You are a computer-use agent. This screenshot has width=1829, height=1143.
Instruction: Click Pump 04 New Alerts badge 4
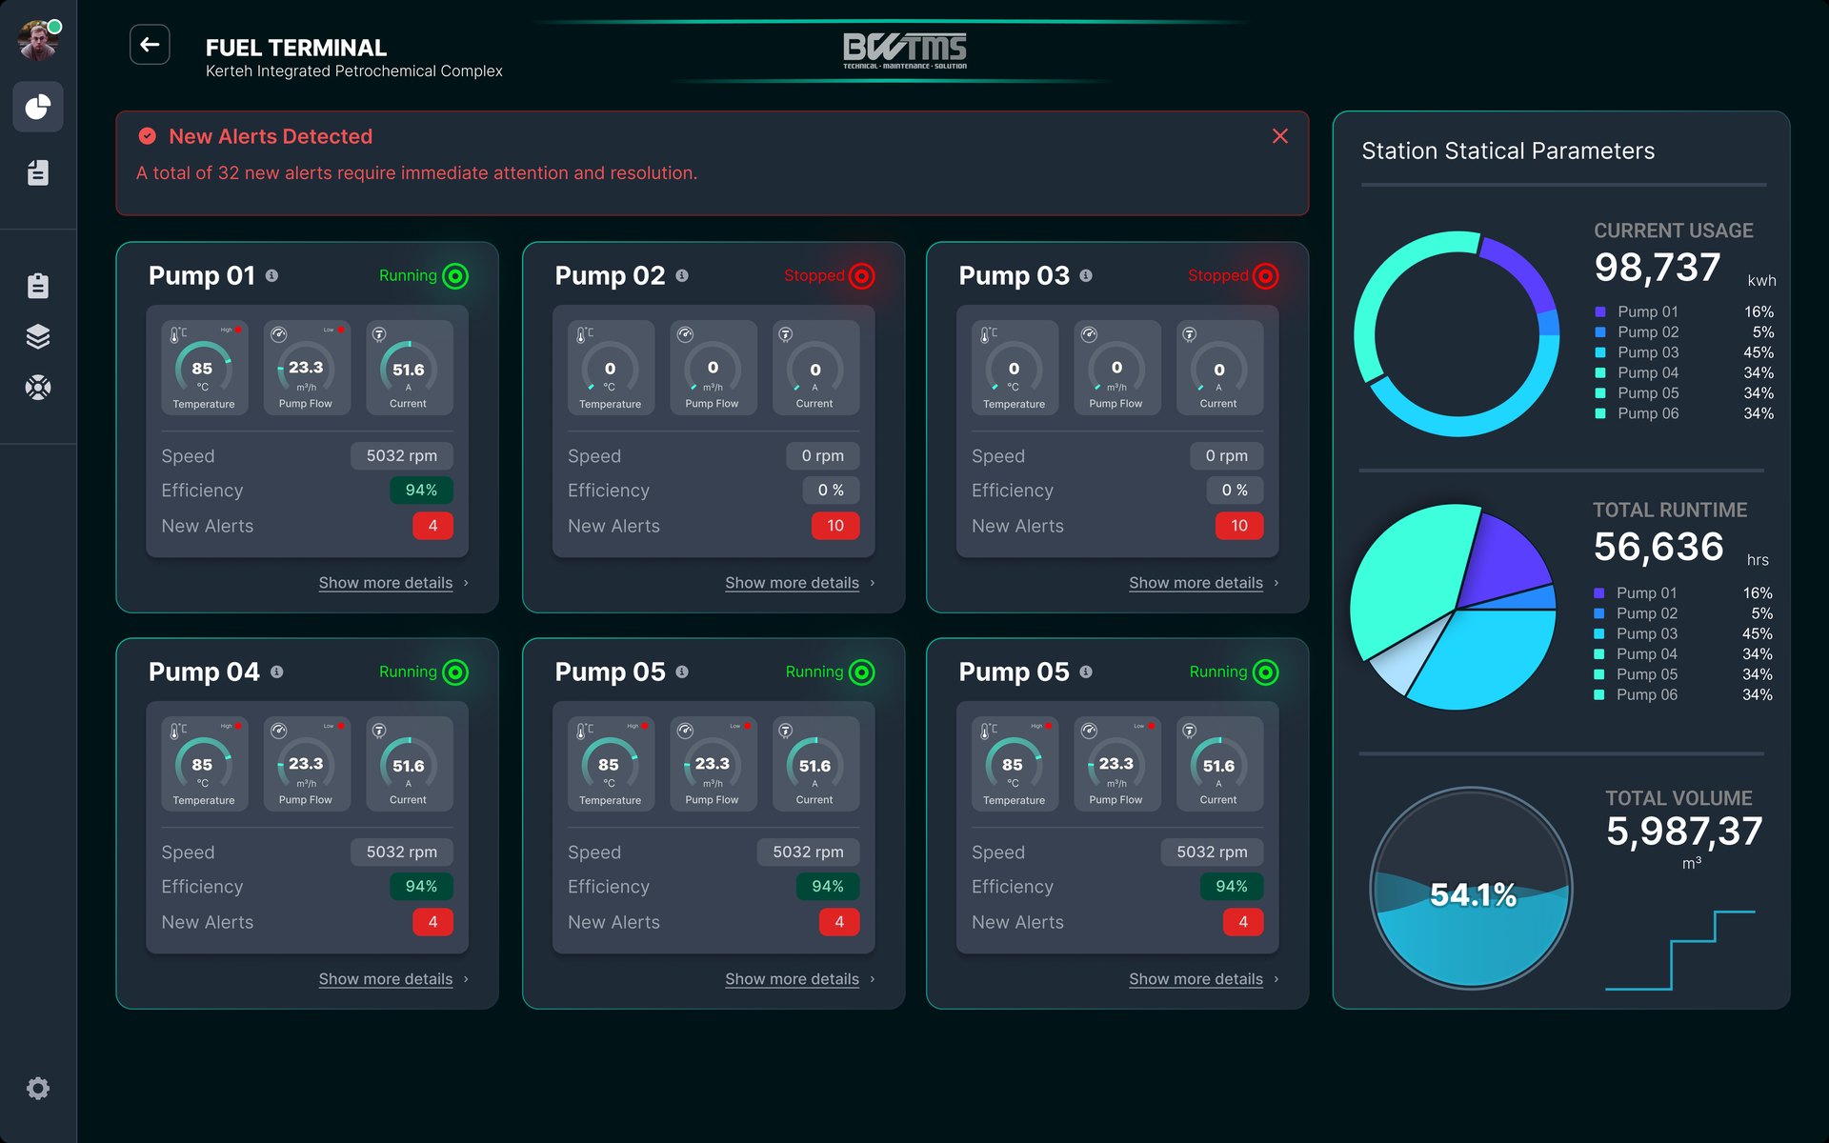click(x=432, y=922)
